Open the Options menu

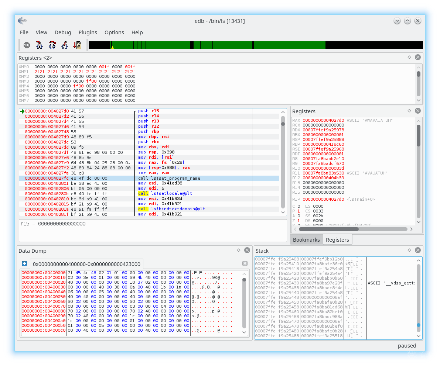tap(114, 32)
